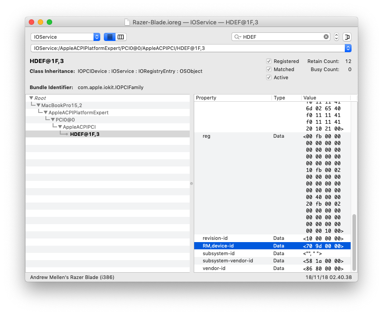The image size is (383, 315).
Task: Toggle the Active checkbox
Action: point(269,77)
